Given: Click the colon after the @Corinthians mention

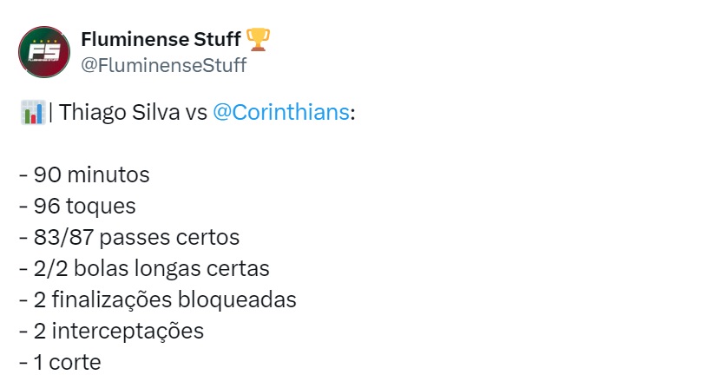Looking at the screenshot, I should click(x=352, y=114).
